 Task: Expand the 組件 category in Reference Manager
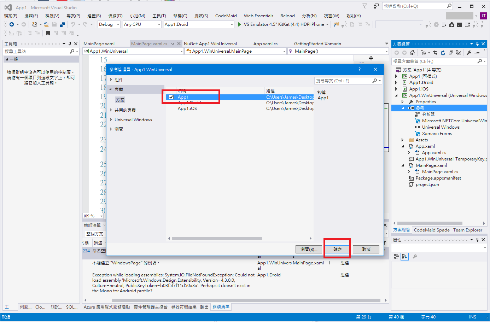111,80
